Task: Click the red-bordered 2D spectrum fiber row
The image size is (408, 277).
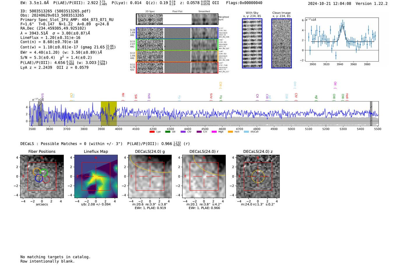Action: (x=177, y=67)
